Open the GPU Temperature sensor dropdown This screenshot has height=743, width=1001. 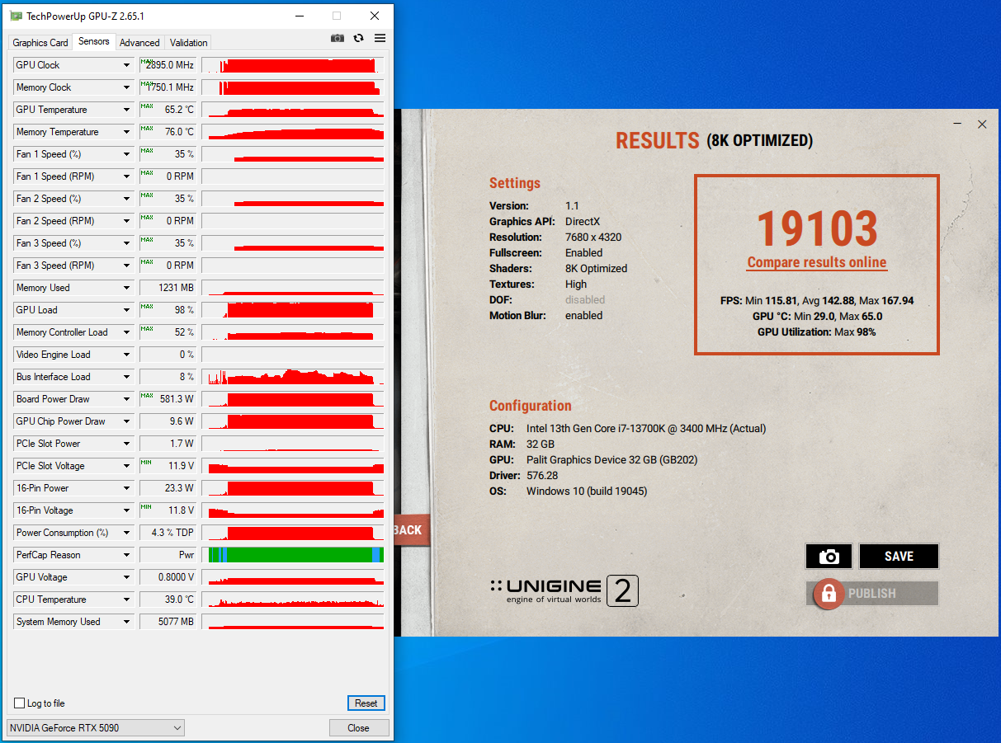click(126, 110)
